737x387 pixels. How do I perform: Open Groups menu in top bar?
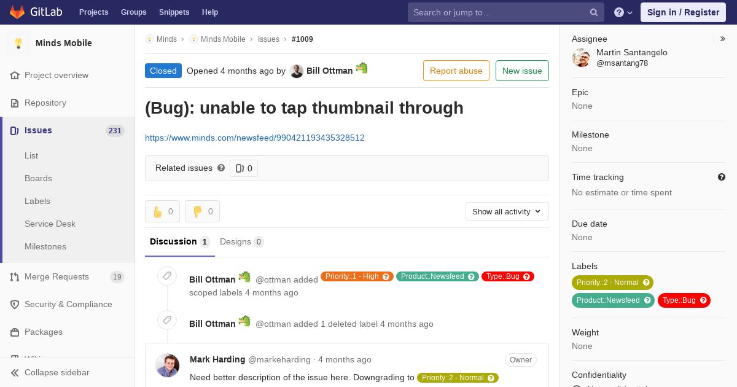click(x=134, y=12)
